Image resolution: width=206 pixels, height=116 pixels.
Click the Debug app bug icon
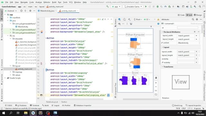click(x=157, y=6)
